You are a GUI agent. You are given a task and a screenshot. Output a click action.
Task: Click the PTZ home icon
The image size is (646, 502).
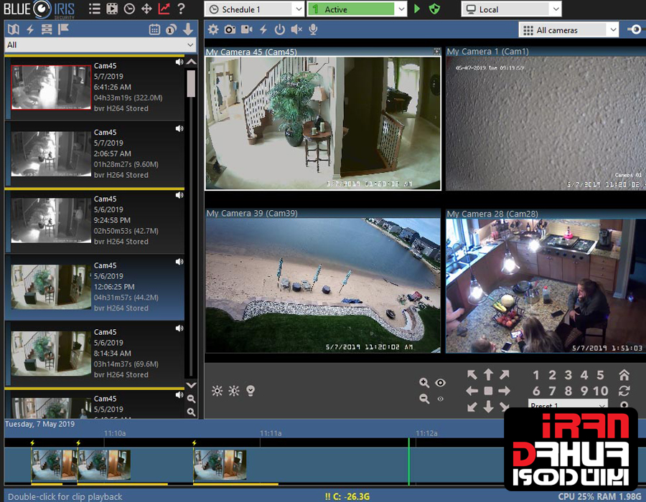(624, 375)
